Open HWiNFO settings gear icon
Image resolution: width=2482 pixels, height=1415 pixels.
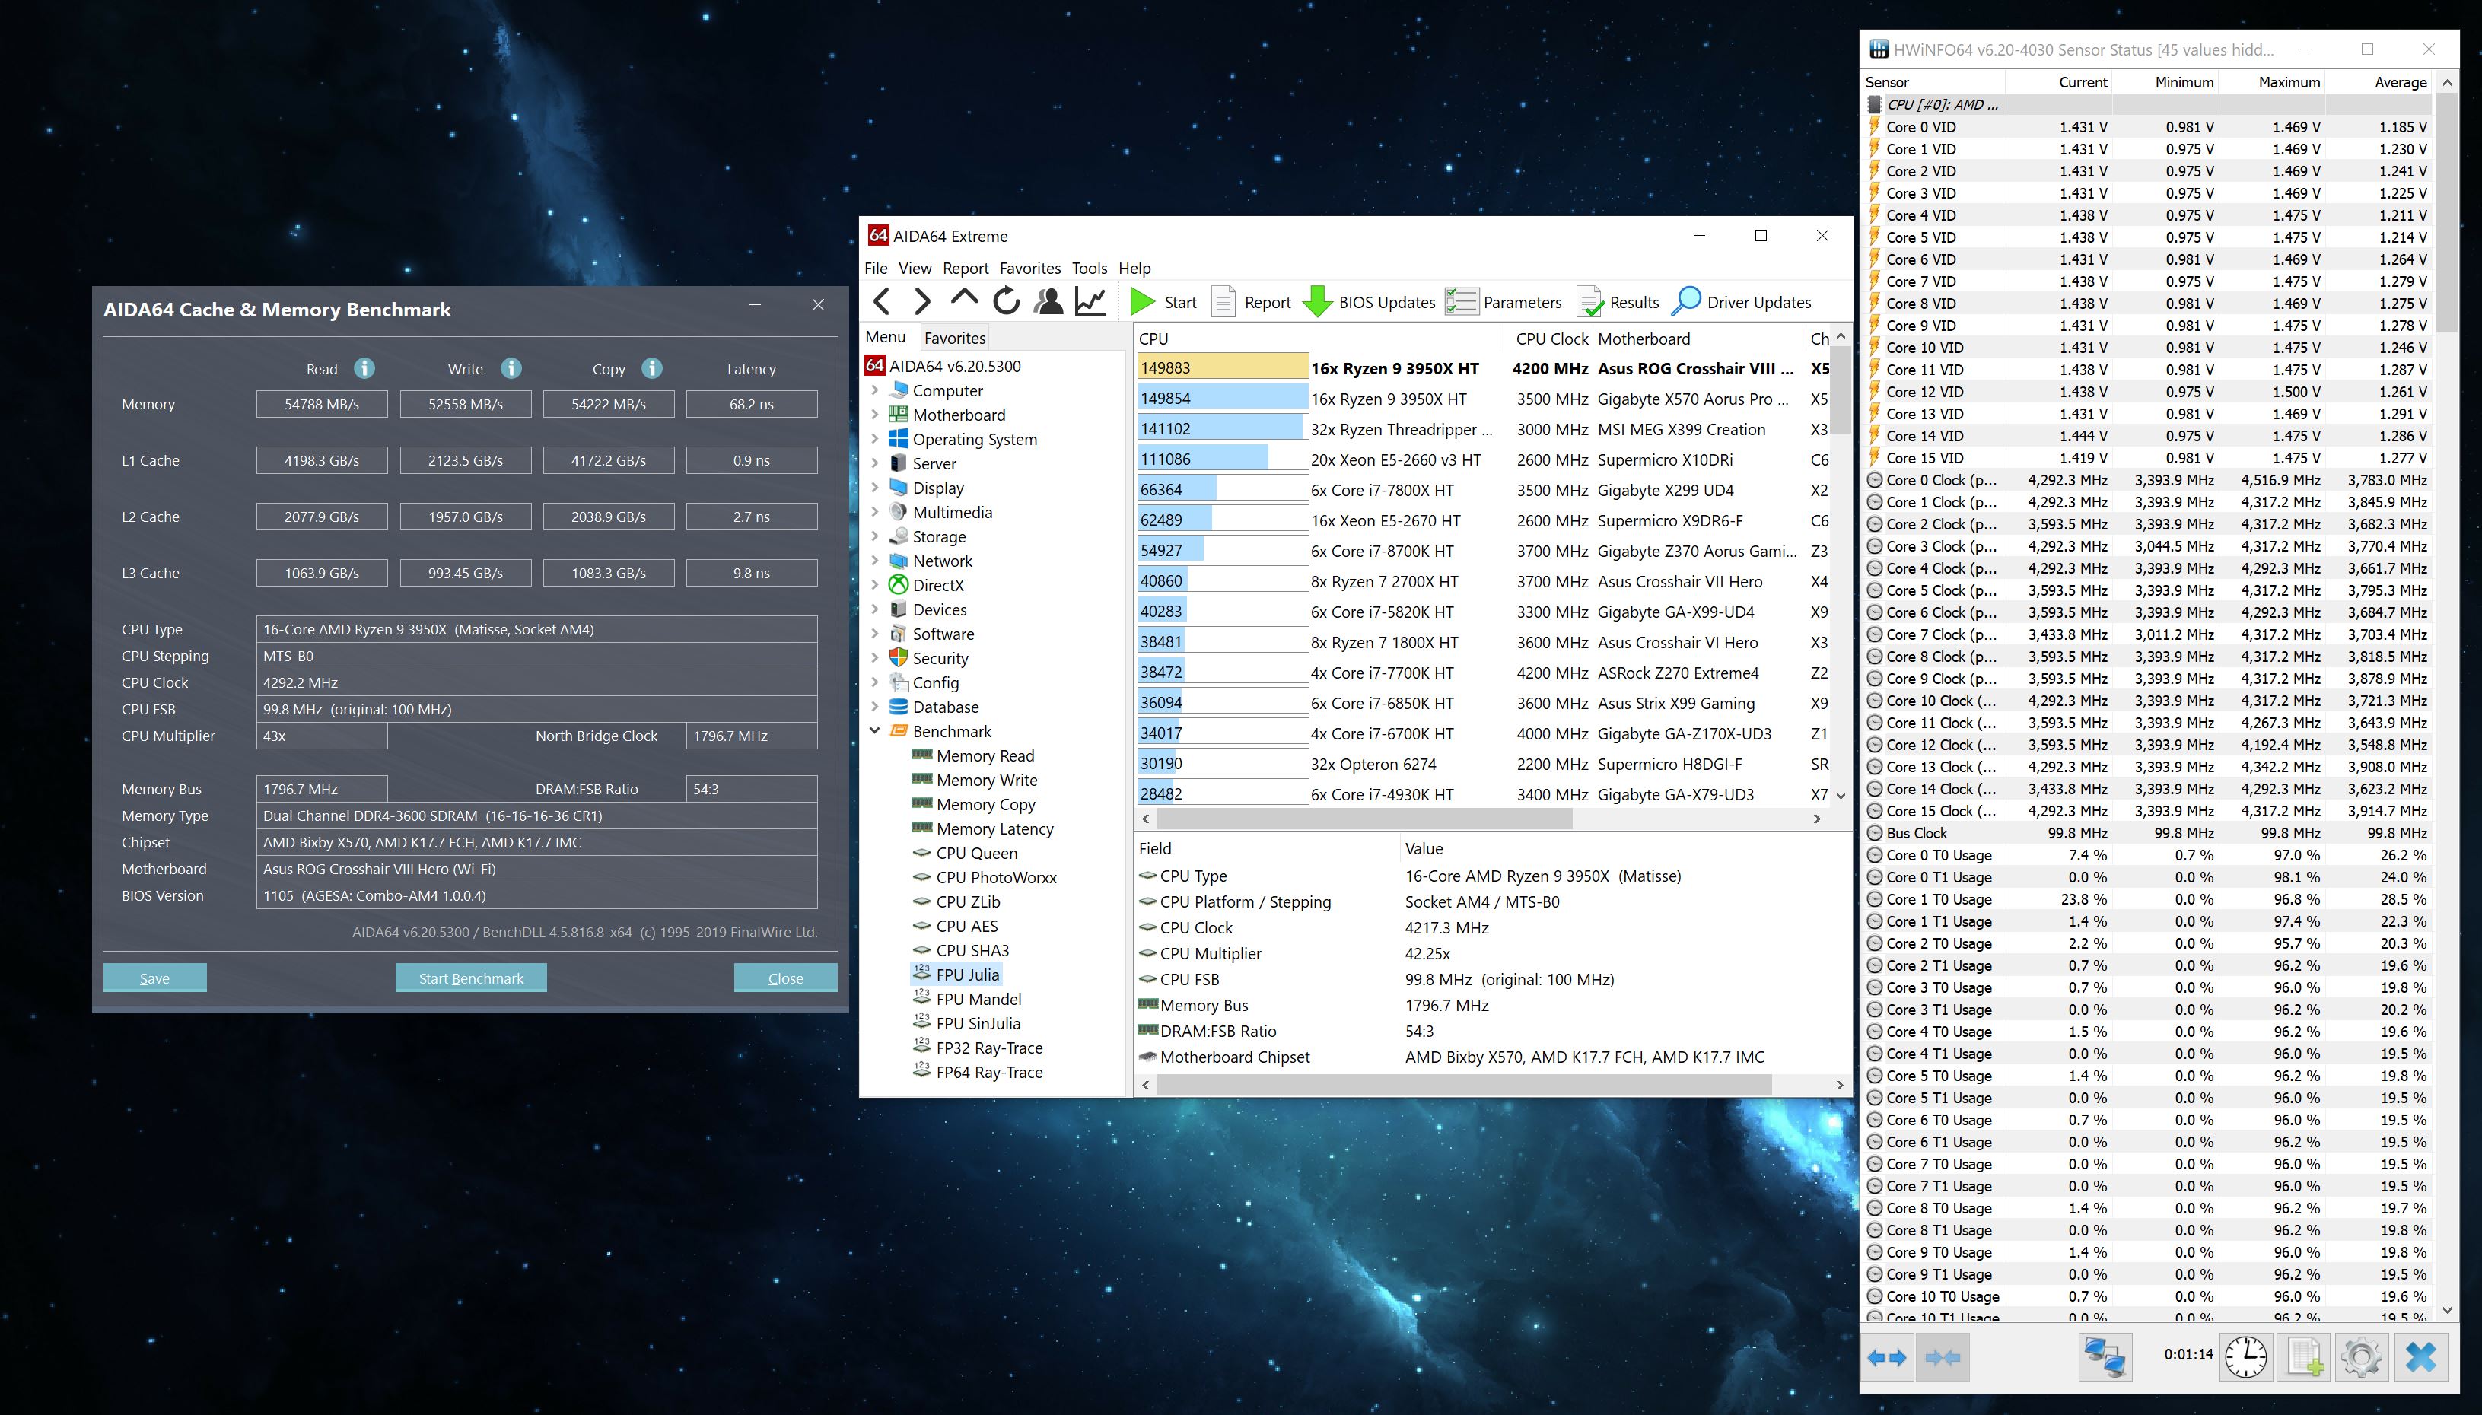[2363, 1356]
